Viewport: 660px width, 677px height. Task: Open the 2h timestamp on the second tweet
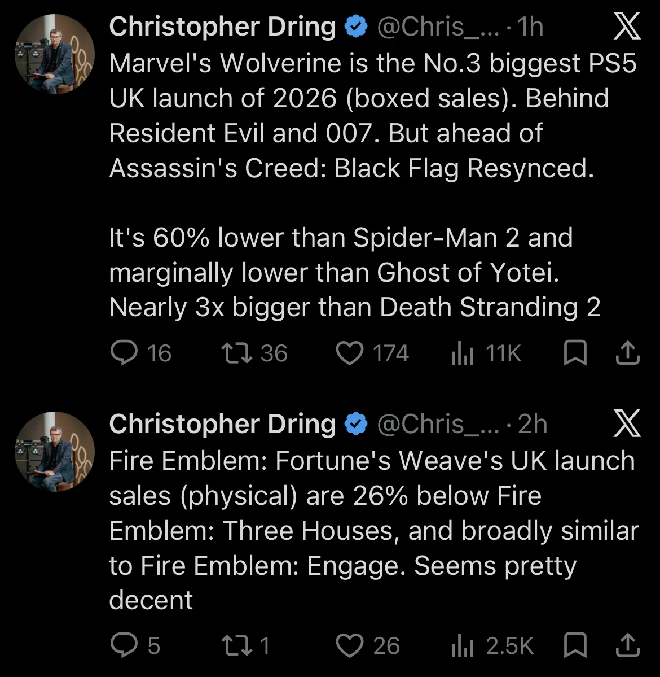coord(533,424)
